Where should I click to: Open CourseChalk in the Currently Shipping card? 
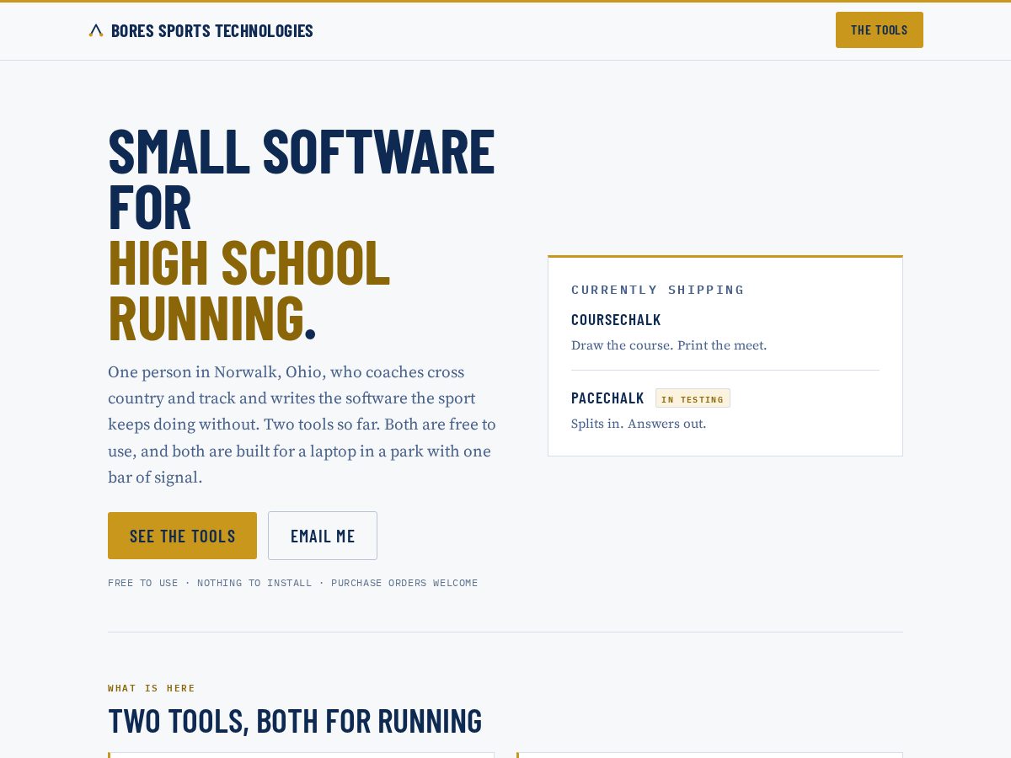(616, 319)
